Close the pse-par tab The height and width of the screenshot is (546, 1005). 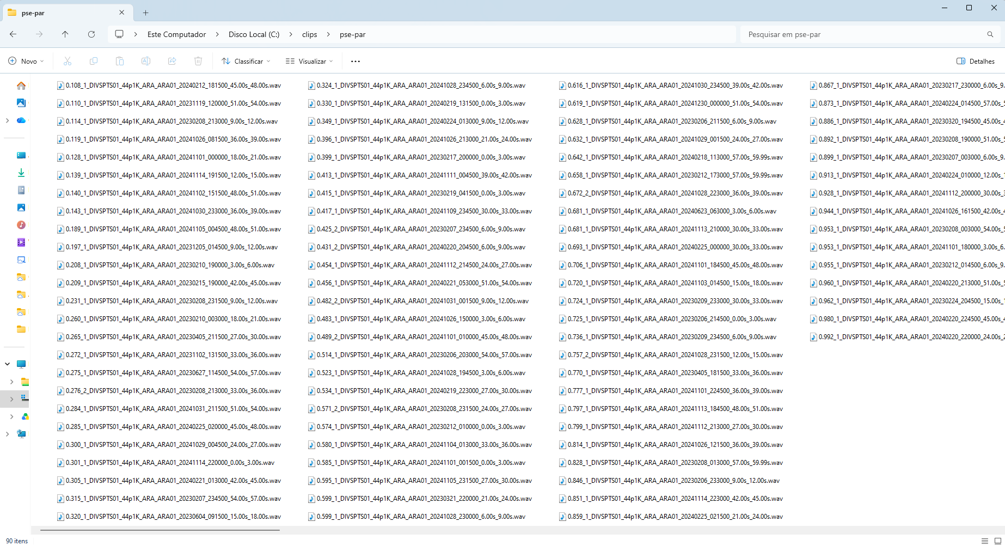pos(121,13)
